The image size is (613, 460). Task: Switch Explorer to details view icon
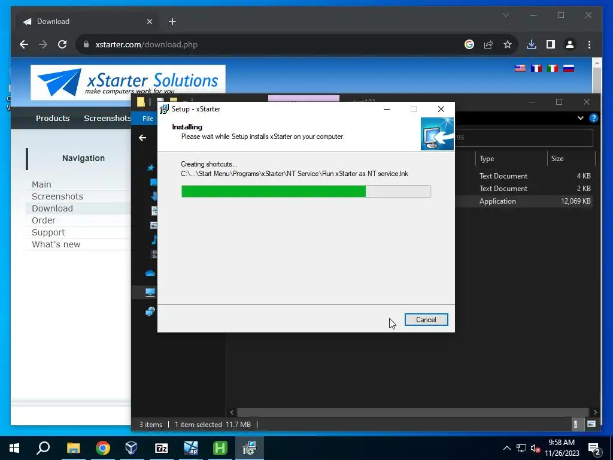coord(575,424)
